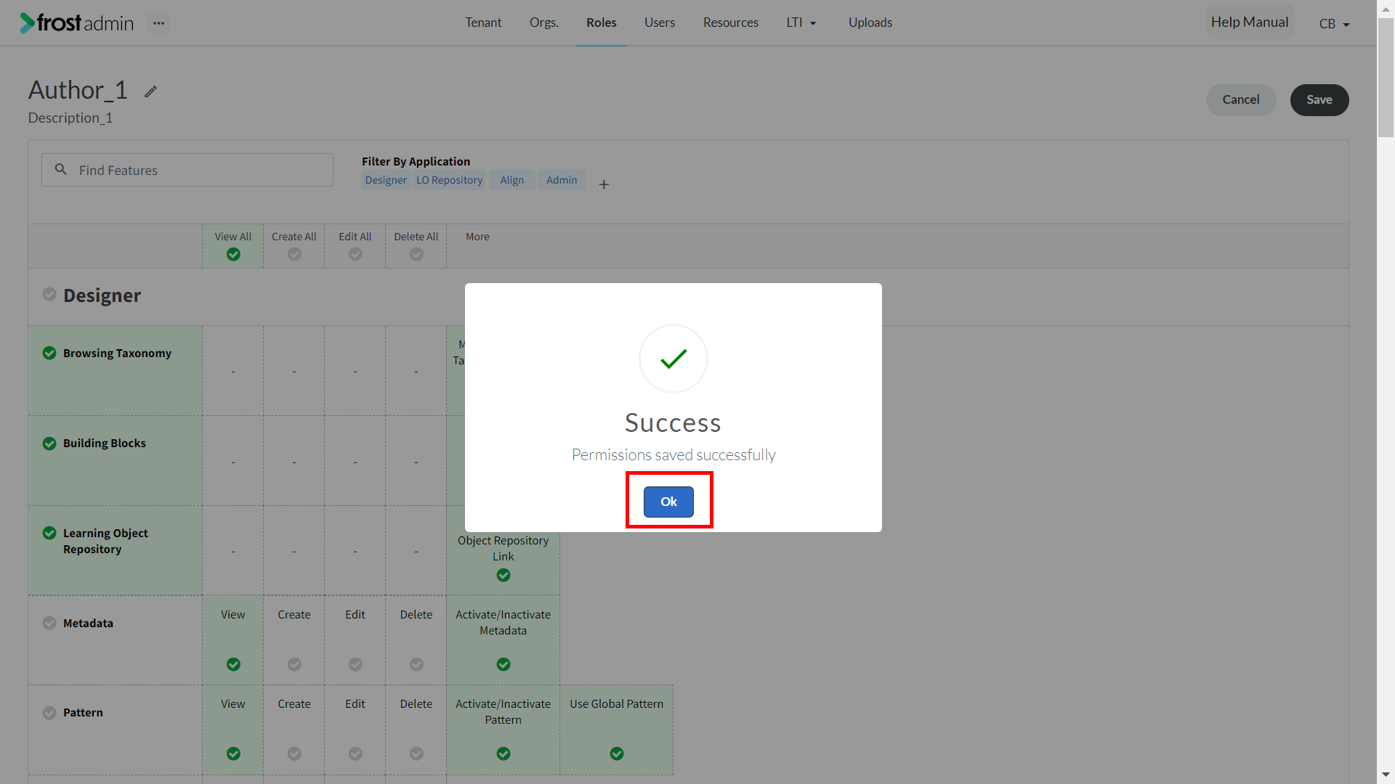Toggle Pattern Create permission checkmark

294,754
